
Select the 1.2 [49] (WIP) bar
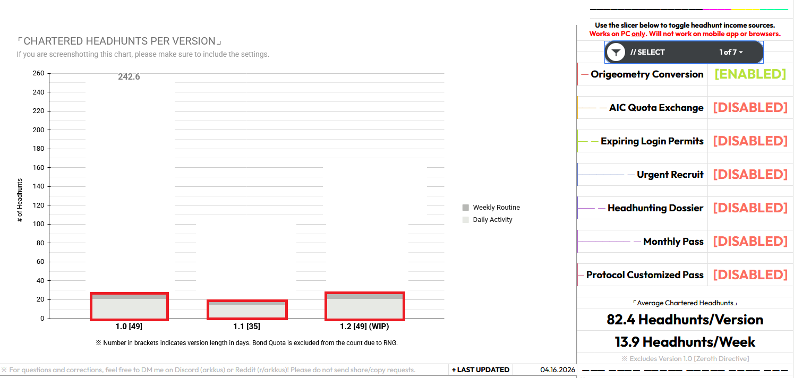[x=365, y=306]
